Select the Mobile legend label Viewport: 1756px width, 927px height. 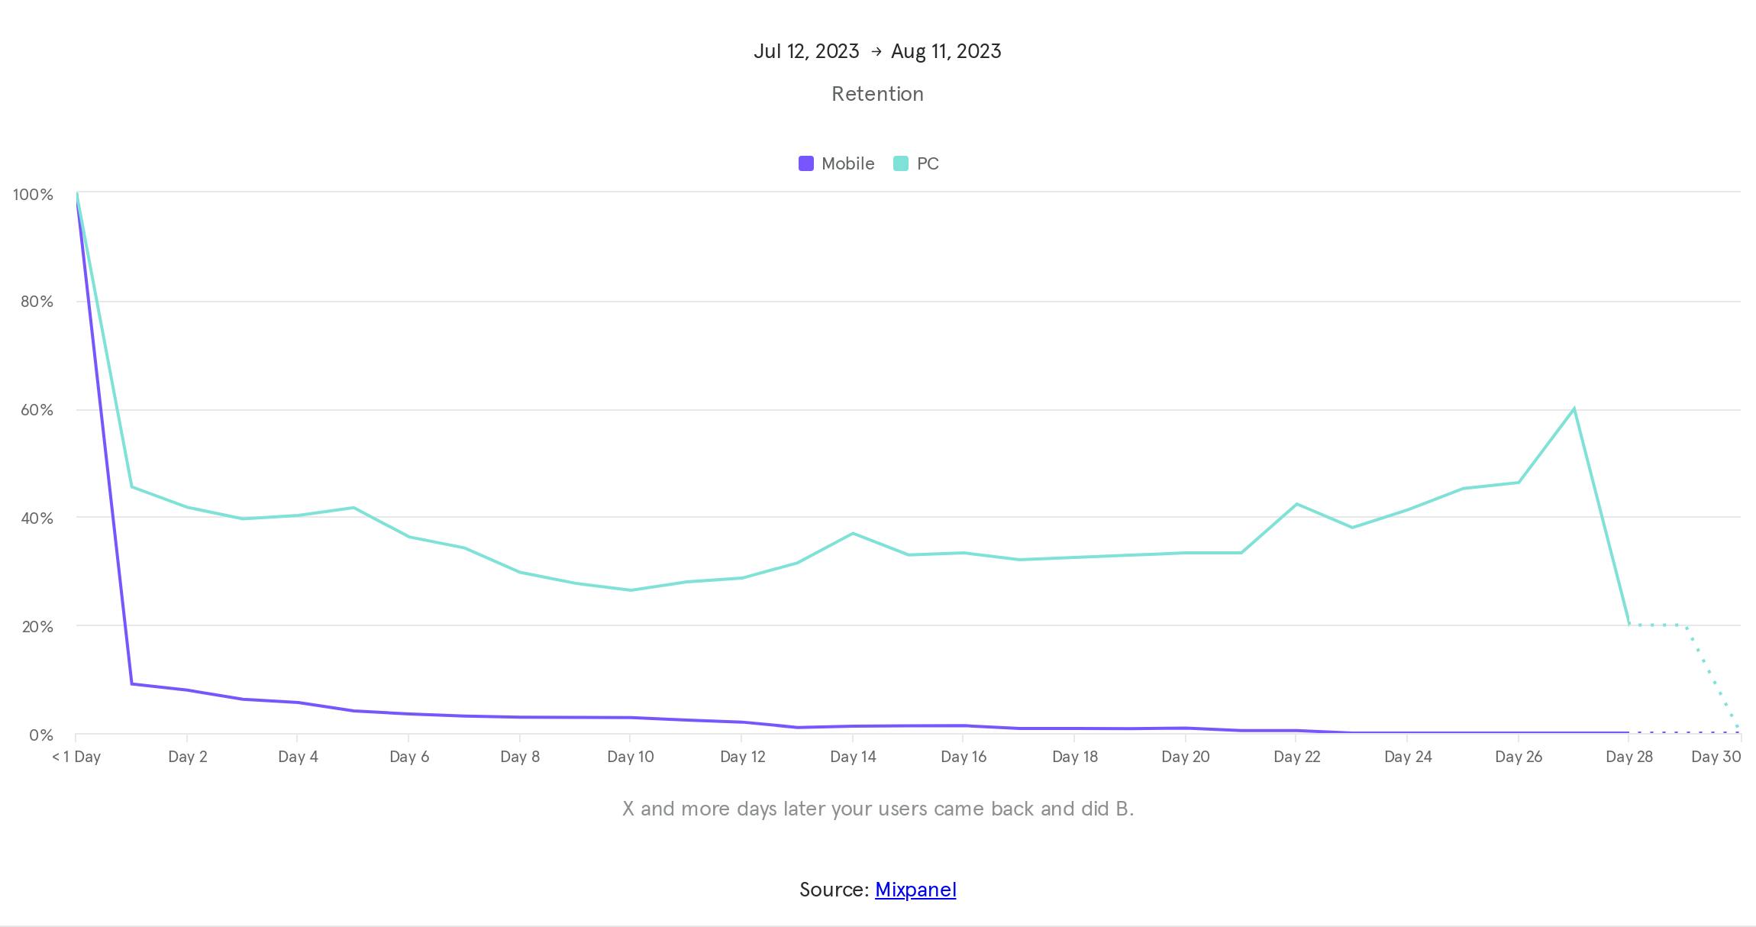[x=847, y=163]
